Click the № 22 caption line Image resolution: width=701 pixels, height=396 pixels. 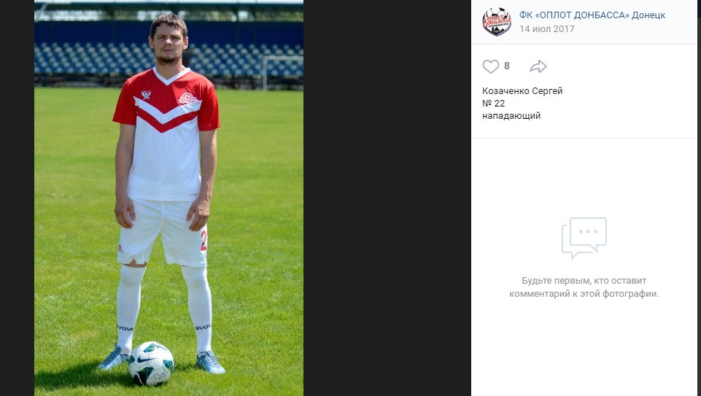pos(494,104)
